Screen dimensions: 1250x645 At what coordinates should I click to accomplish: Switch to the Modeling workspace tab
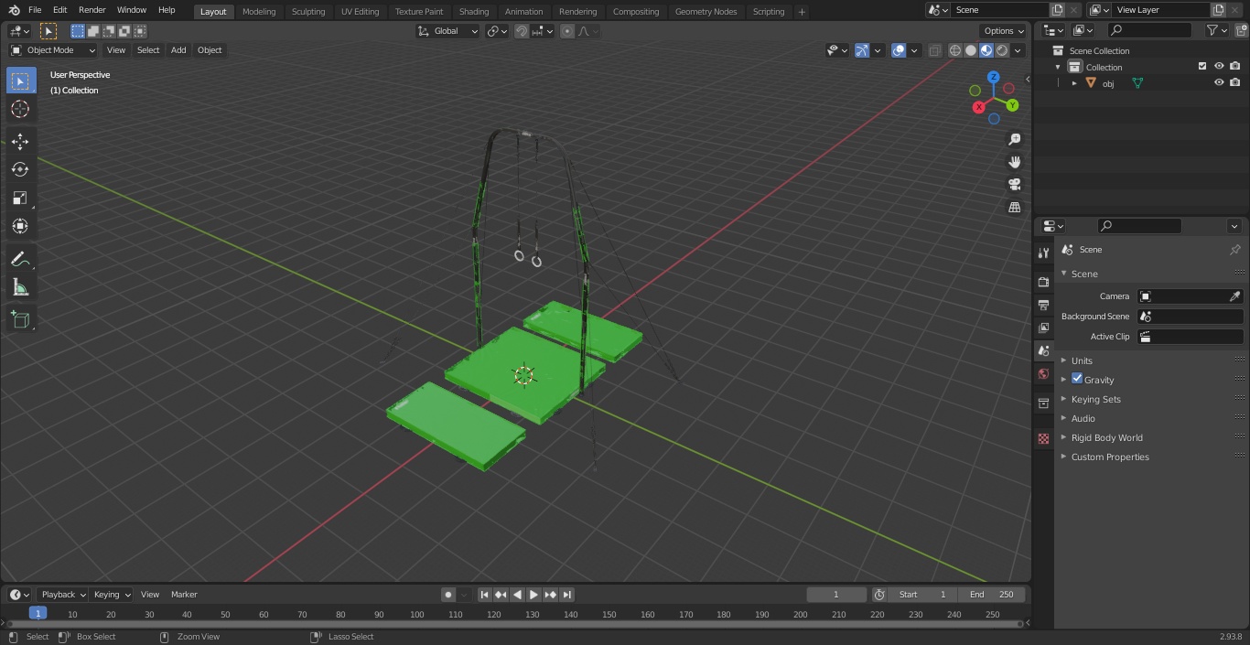tap(259, 12)
